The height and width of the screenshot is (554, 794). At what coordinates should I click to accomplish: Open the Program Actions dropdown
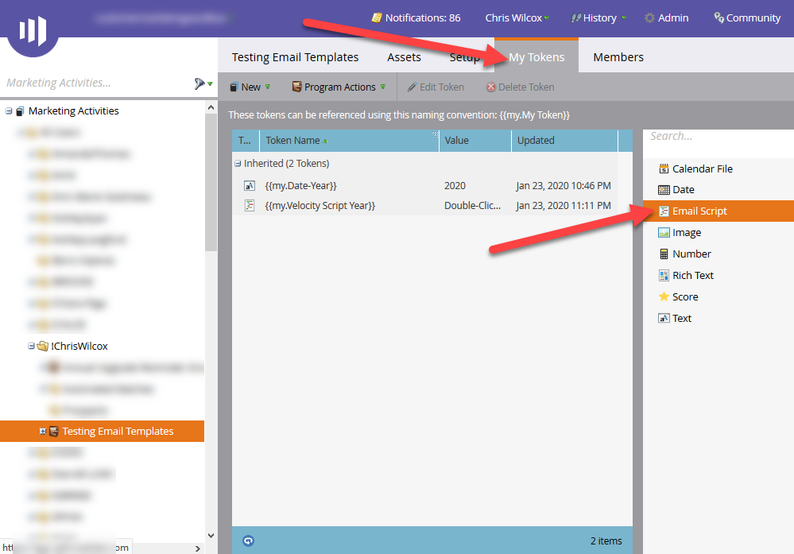click(x=338, y=87)
